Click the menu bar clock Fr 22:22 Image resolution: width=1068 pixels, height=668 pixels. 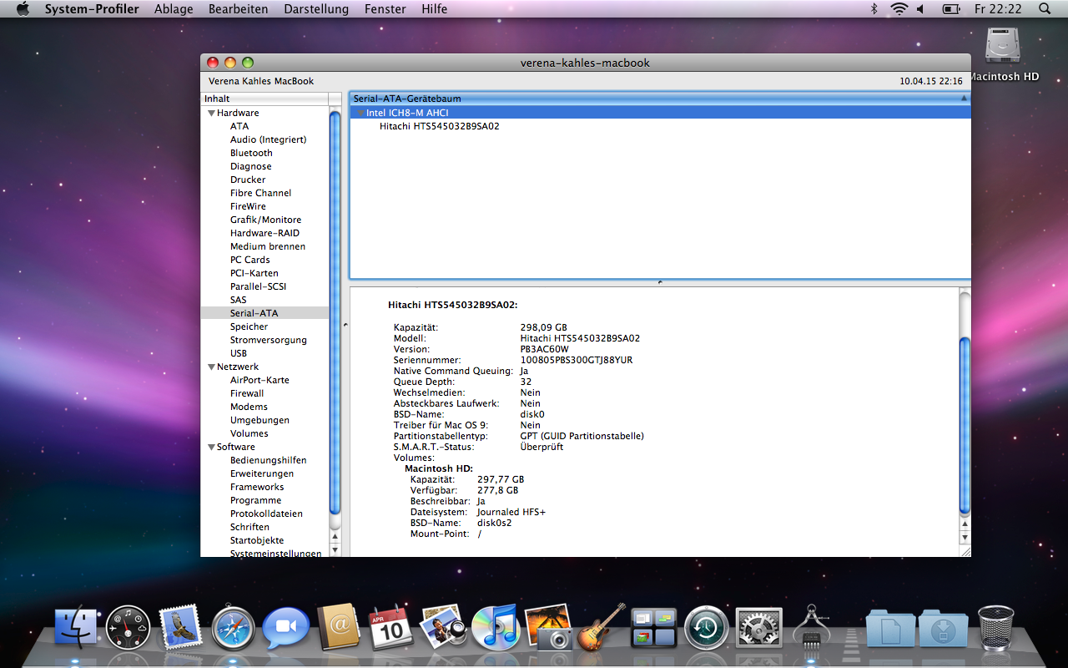click(998, 8)
